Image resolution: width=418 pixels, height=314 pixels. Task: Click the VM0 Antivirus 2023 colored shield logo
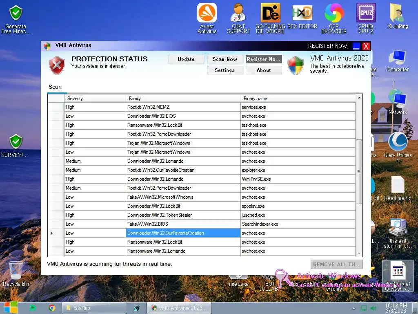pos(296,65)
